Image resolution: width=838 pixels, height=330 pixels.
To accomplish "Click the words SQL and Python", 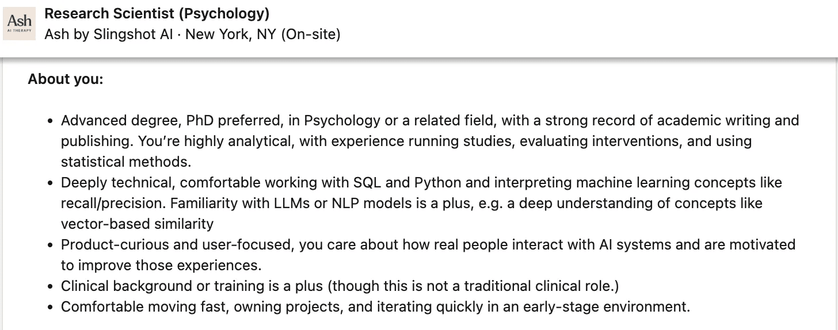I will pyautogui.click(x=407, y=182).
